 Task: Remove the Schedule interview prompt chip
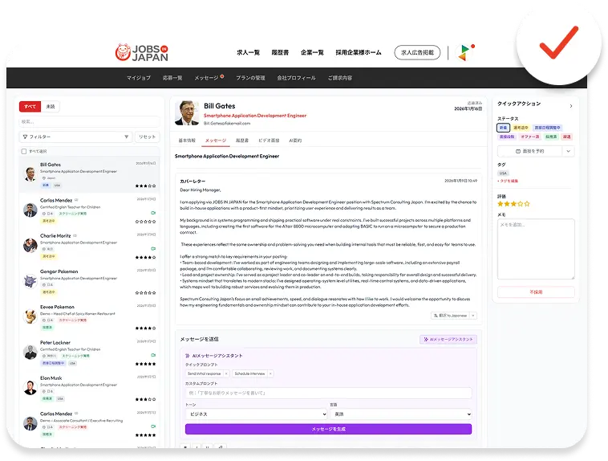tap(270, 373)
